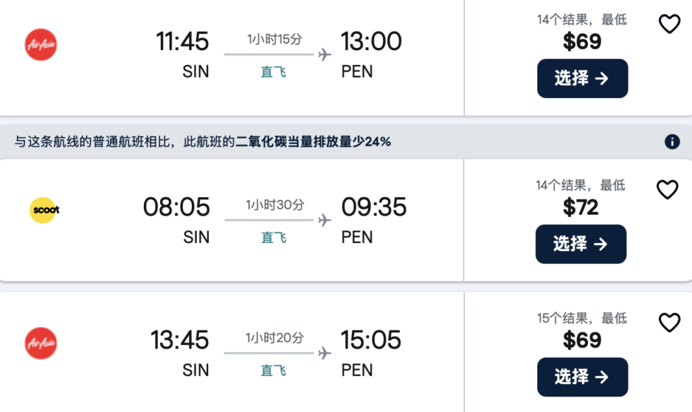Click the 直飞 label on 11:45 flight
Screen dimensions: 692x412
[x=274, y=72]
